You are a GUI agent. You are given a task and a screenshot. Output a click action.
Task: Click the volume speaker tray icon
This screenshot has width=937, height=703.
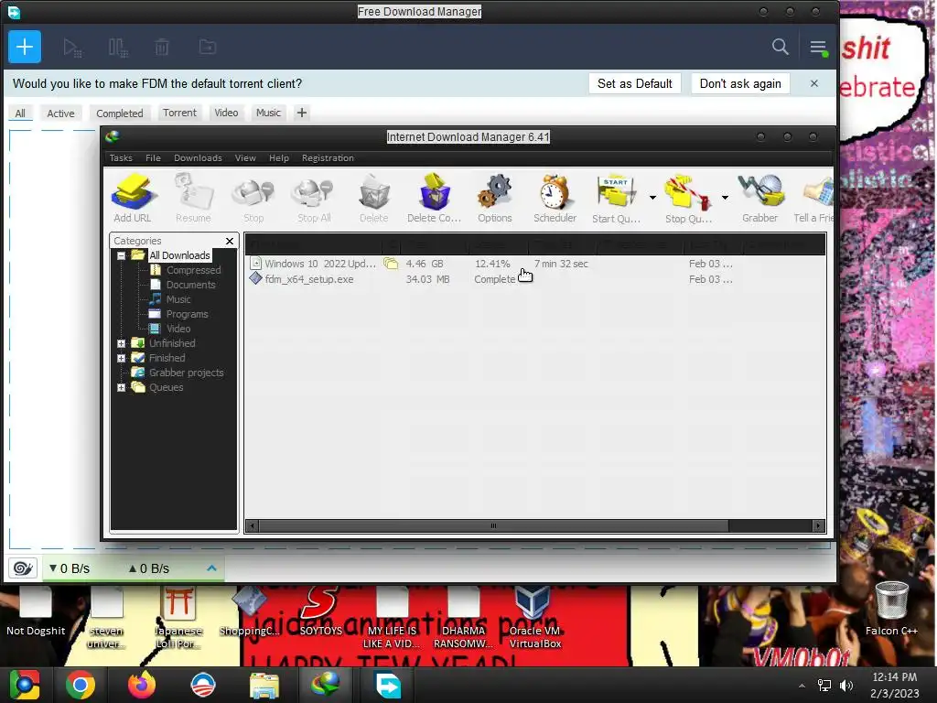[x=845, y=685]
